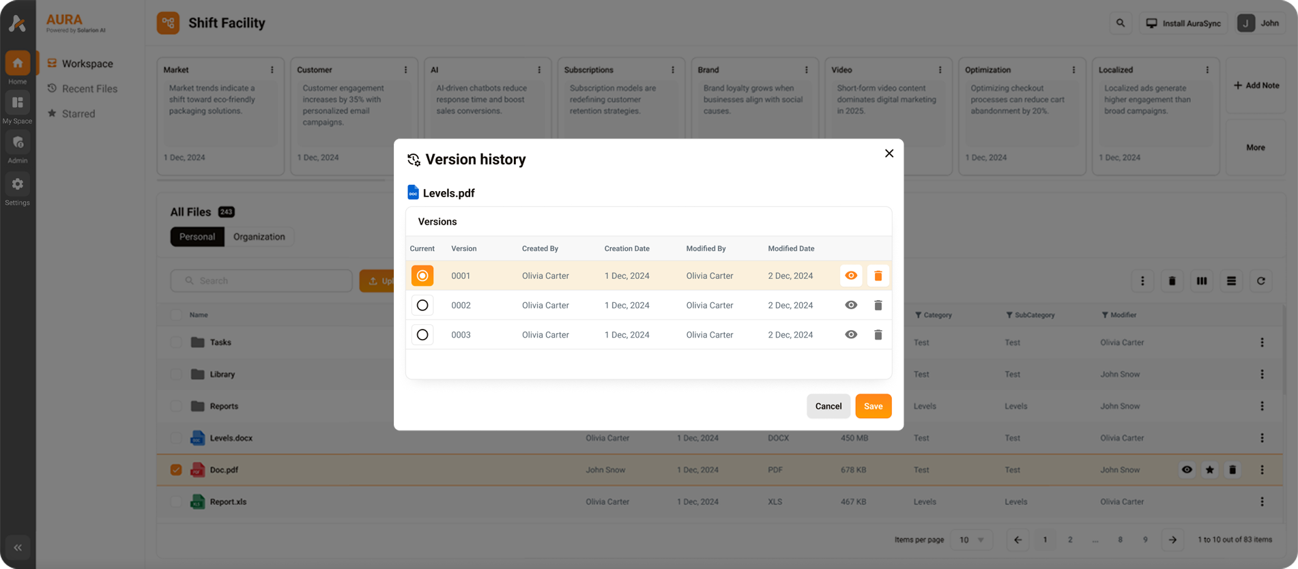Click the refresh icon in file toolbar
1298x569 pixels.
point(1260,281)
